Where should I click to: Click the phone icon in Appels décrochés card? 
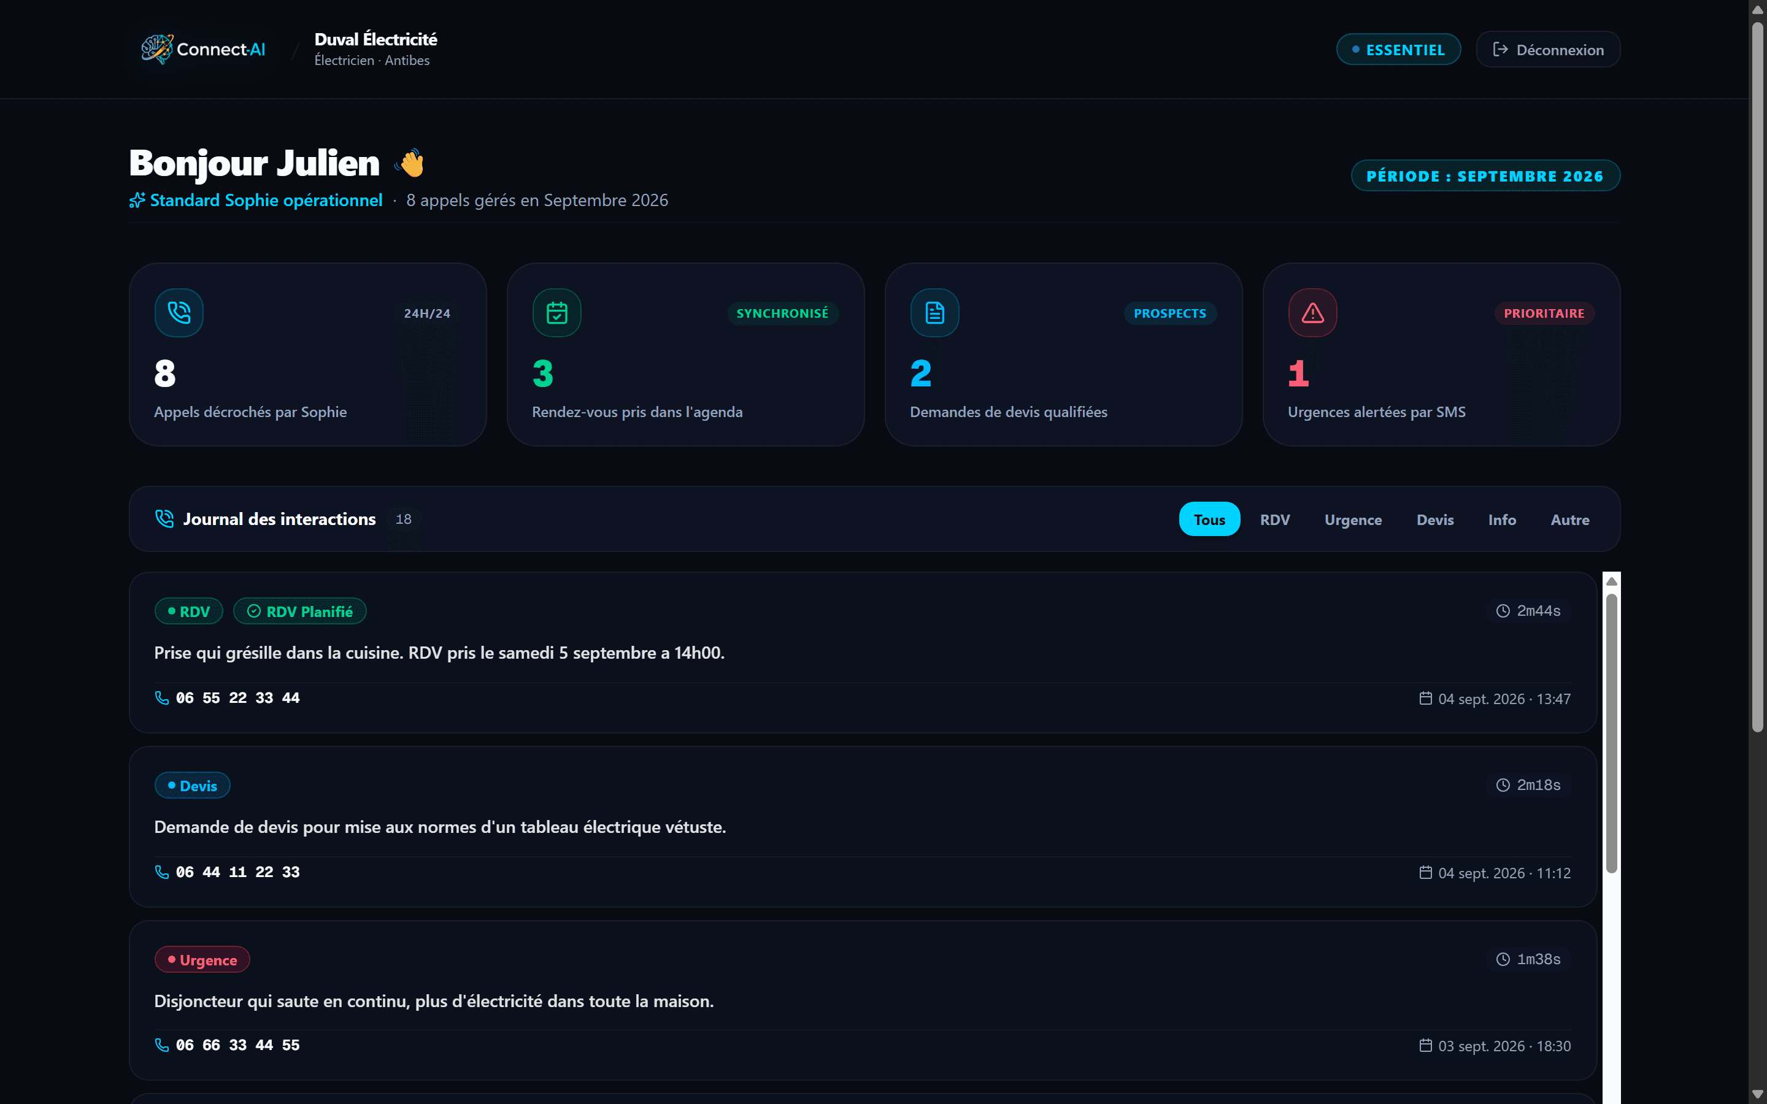click(x=179, y=313)
